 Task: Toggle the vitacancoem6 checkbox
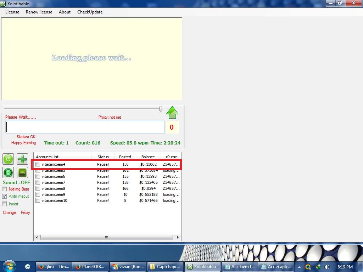tap(38, 176)
